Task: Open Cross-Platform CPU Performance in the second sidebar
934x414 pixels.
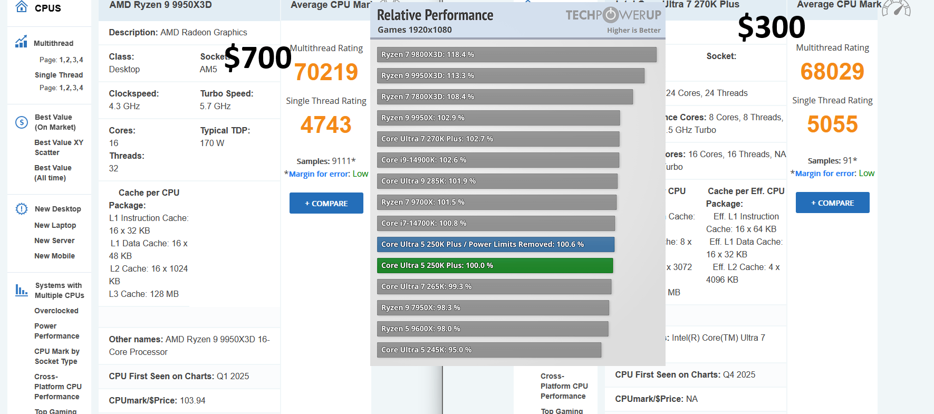Action: coord(564,386)
